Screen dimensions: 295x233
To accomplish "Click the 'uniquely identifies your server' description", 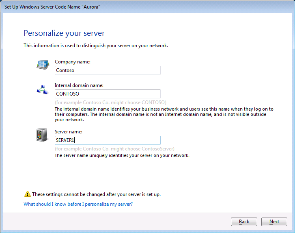I will pos(122,155).
